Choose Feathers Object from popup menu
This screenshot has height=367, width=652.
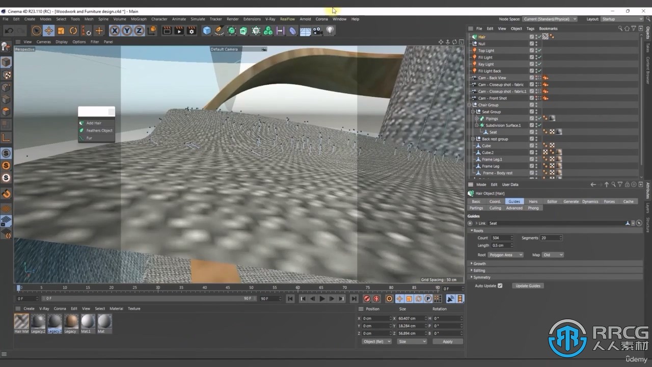[97, 130]
